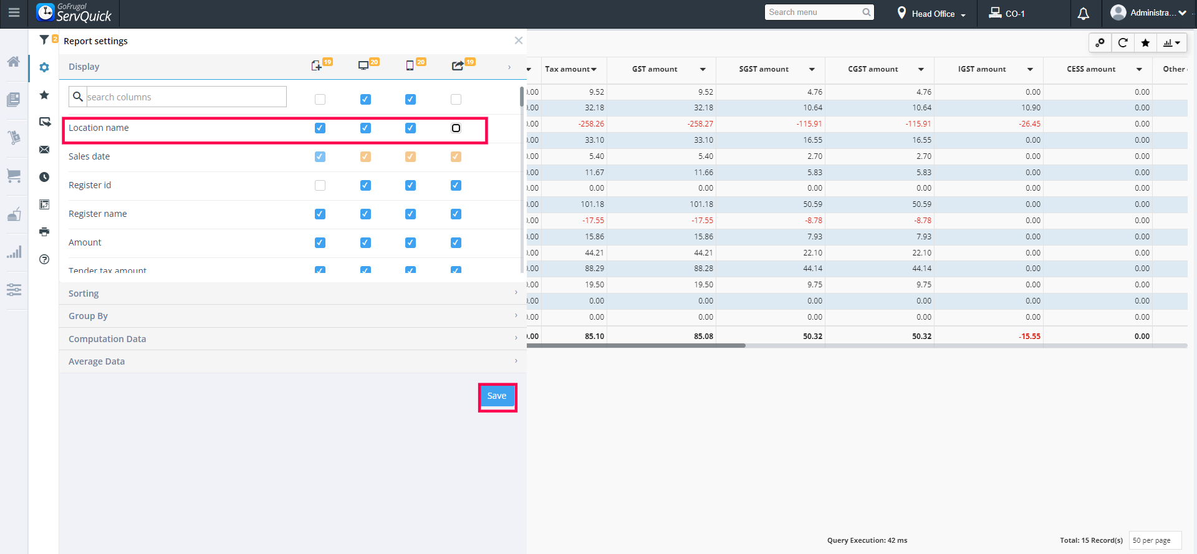Open the double-gear report settings button

click(x=1100, y=42)
